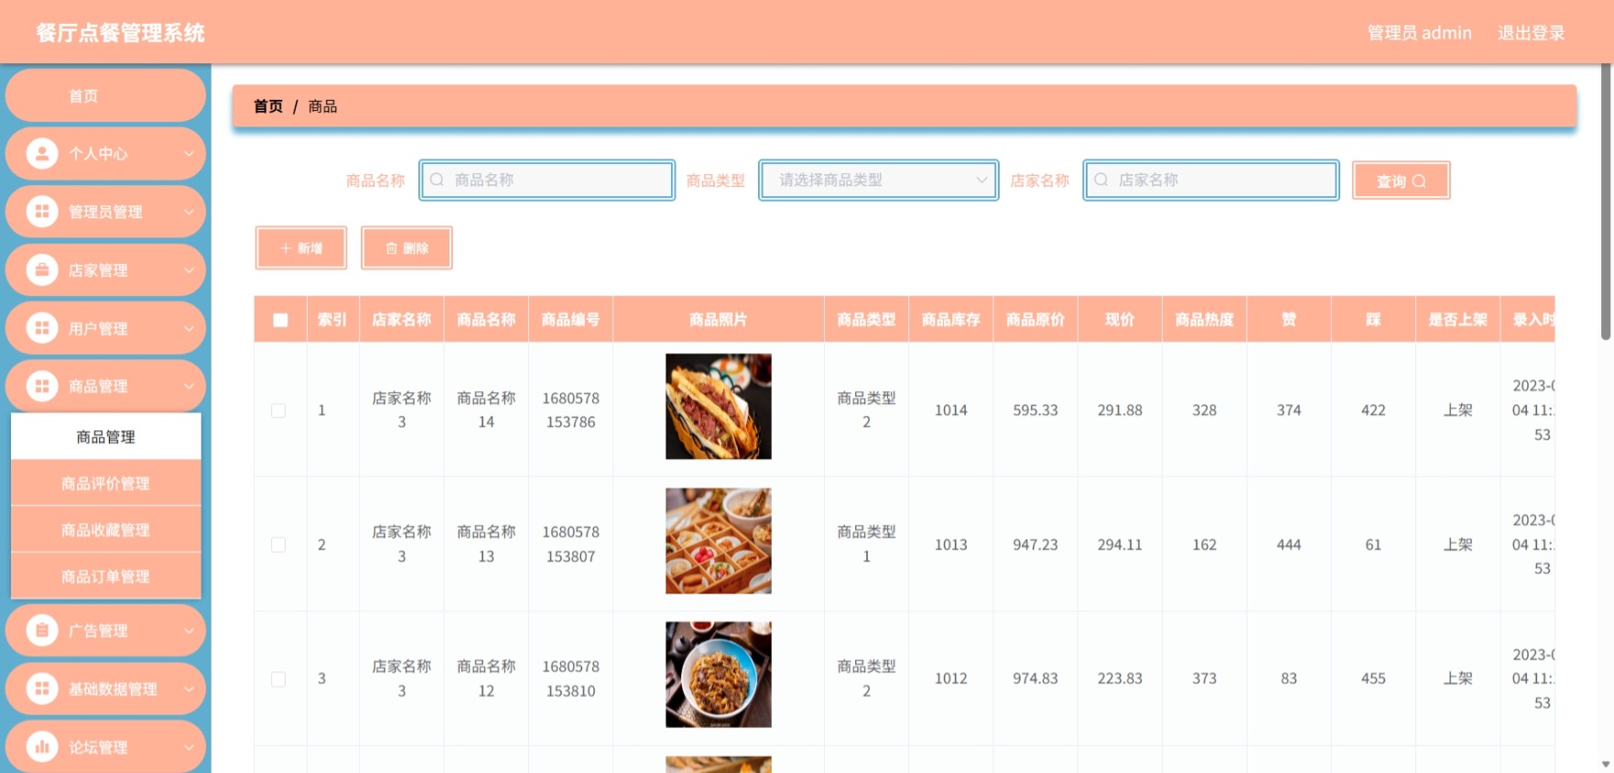Go to 首页 in sidebar
Screen dimensions: 1614x773
[105, 95]
